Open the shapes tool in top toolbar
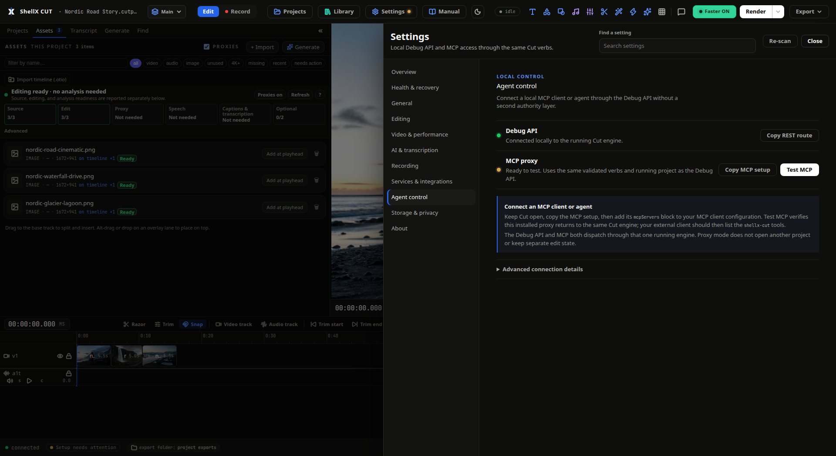The image size is (836, 456). pos(546,12)
